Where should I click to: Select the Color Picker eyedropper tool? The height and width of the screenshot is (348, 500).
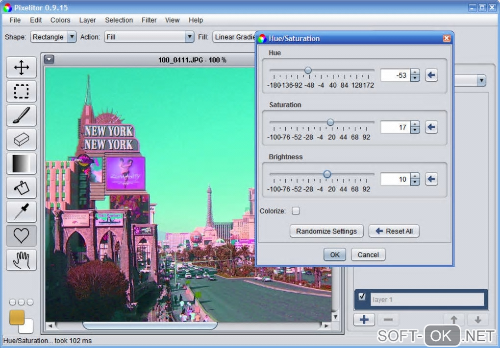click(x=22, y=212)
